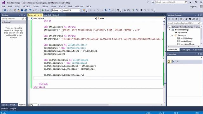This screenshot has height=114, width=203.
Task: Open the VIEW menu
Action: 17,6
